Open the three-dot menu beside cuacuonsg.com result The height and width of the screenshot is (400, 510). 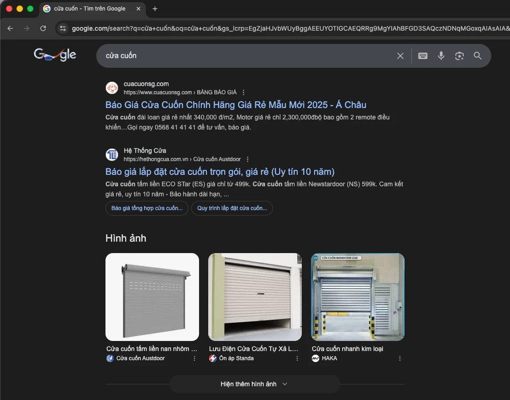(x=244, y=92)
